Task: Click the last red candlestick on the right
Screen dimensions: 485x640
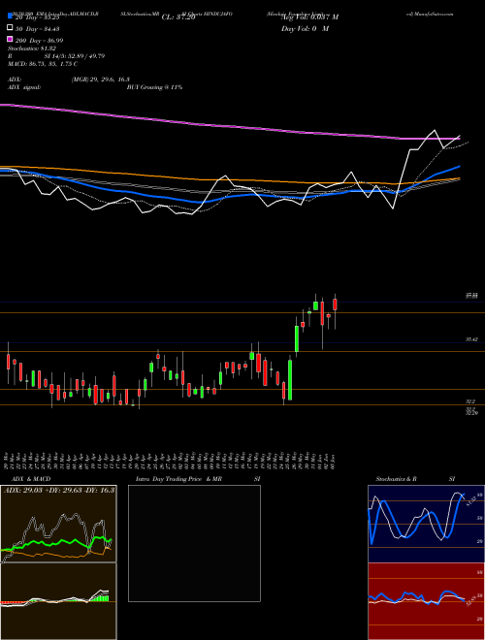Action: 336,304
